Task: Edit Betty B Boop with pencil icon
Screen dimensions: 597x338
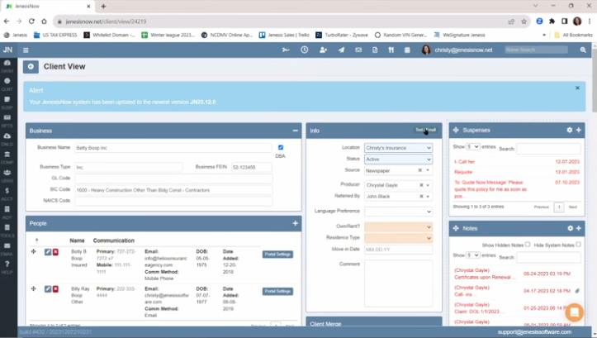Action: coord(48,251)
